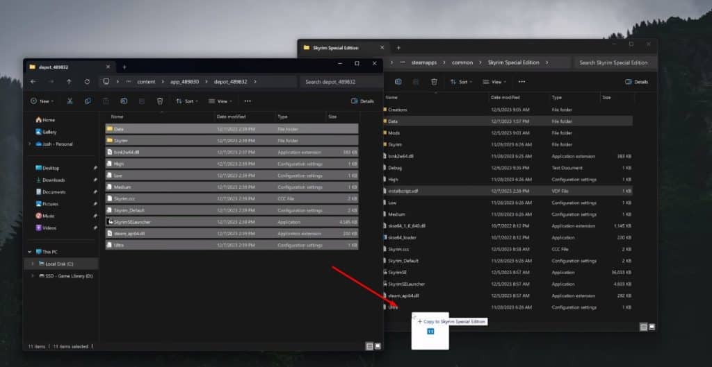712x367 pixels.
Task: Select the Skyrim Special Edition tab
Action: (x=343, y=48)
